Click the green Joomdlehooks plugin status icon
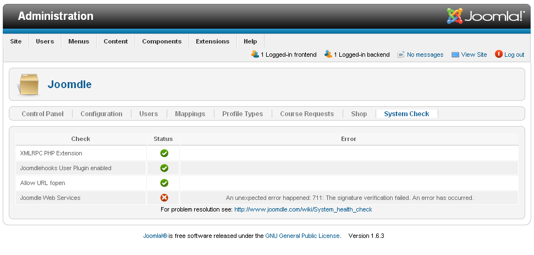534x255 pixels. tap(164, 168)
